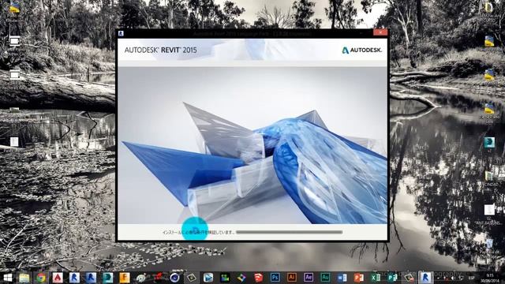Launch Adobe Audition from the taskbar
The width and height of the screenshot is (505, 284).
pyautogui.click(x=325, y=277)
